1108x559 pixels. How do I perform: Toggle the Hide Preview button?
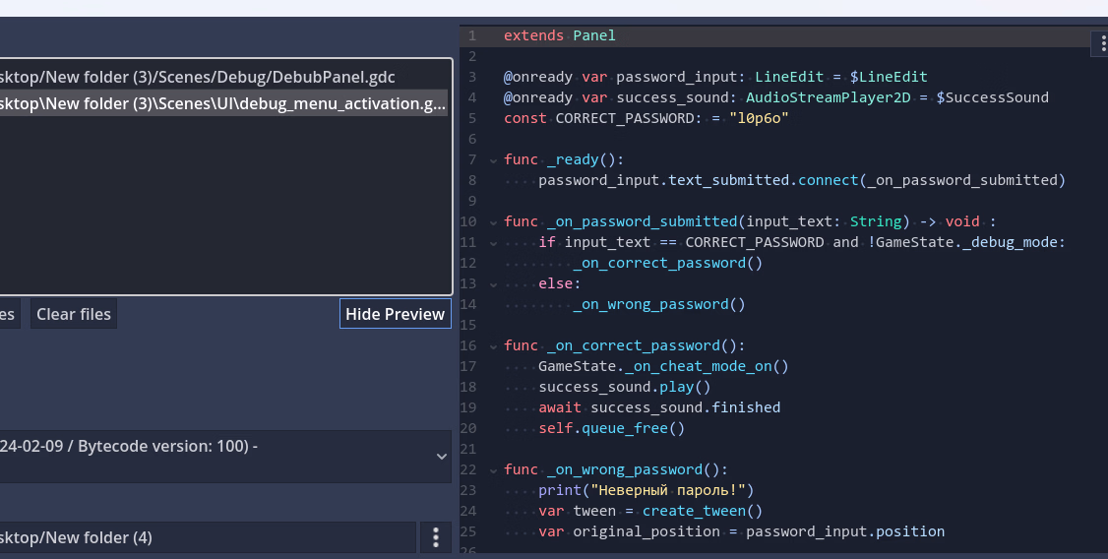click(x=396, y=314)
